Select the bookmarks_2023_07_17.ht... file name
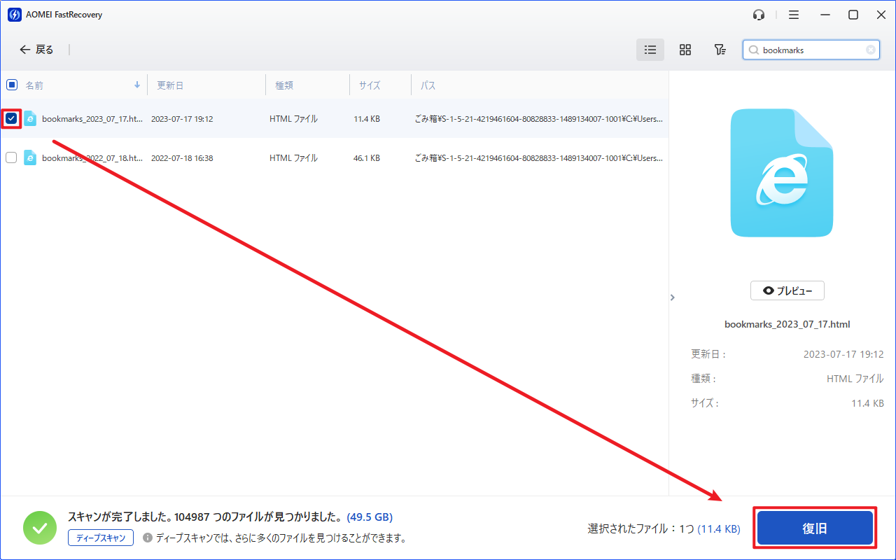896x560 pixels. click(92, 119)
